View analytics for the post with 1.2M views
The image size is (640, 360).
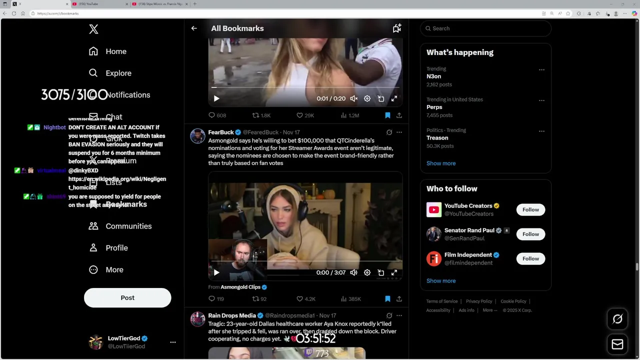tap(349, 115)
